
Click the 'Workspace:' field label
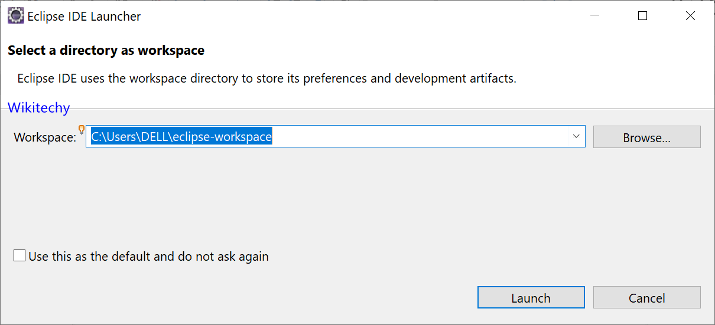(45, 137)
